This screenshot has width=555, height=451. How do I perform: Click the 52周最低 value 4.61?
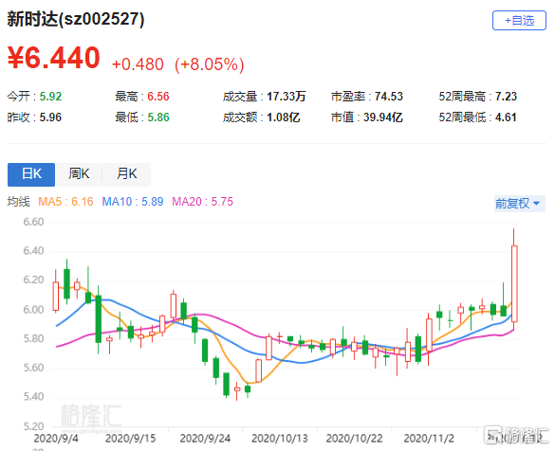(506, 117)
